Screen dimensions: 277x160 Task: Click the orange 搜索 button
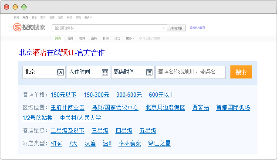[241, 72]
